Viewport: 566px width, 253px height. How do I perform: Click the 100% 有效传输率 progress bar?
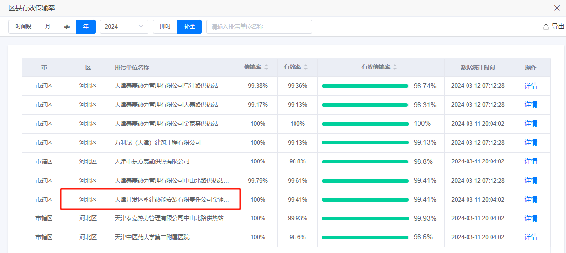coord(365,124)
